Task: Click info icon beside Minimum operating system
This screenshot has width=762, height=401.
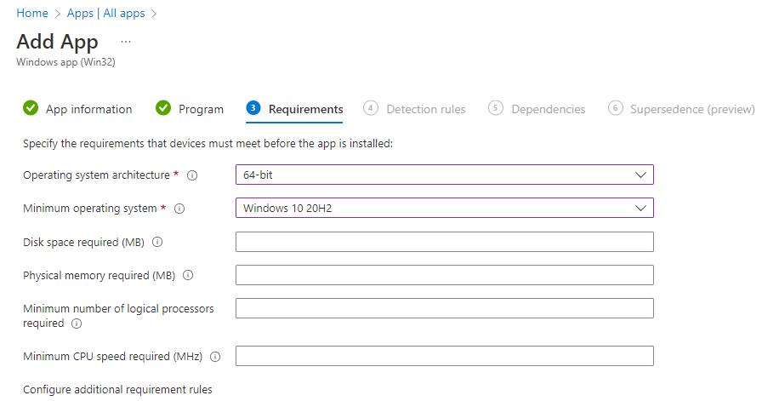Action: coord(179,209)
